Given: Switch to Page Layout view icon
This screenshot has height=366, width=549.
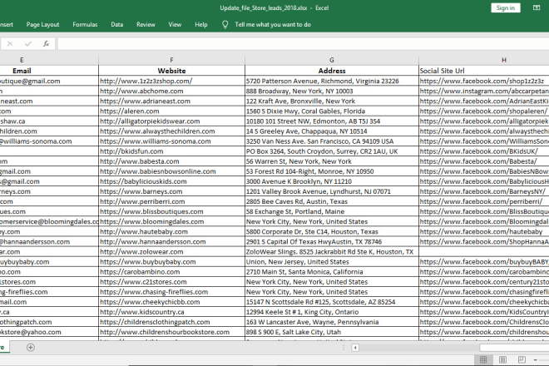Looking at the screenshot, I should [502, 359].
